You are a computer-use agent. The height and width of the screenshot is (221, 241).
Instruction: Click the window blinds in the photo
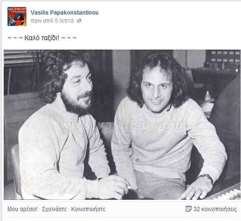19,58
